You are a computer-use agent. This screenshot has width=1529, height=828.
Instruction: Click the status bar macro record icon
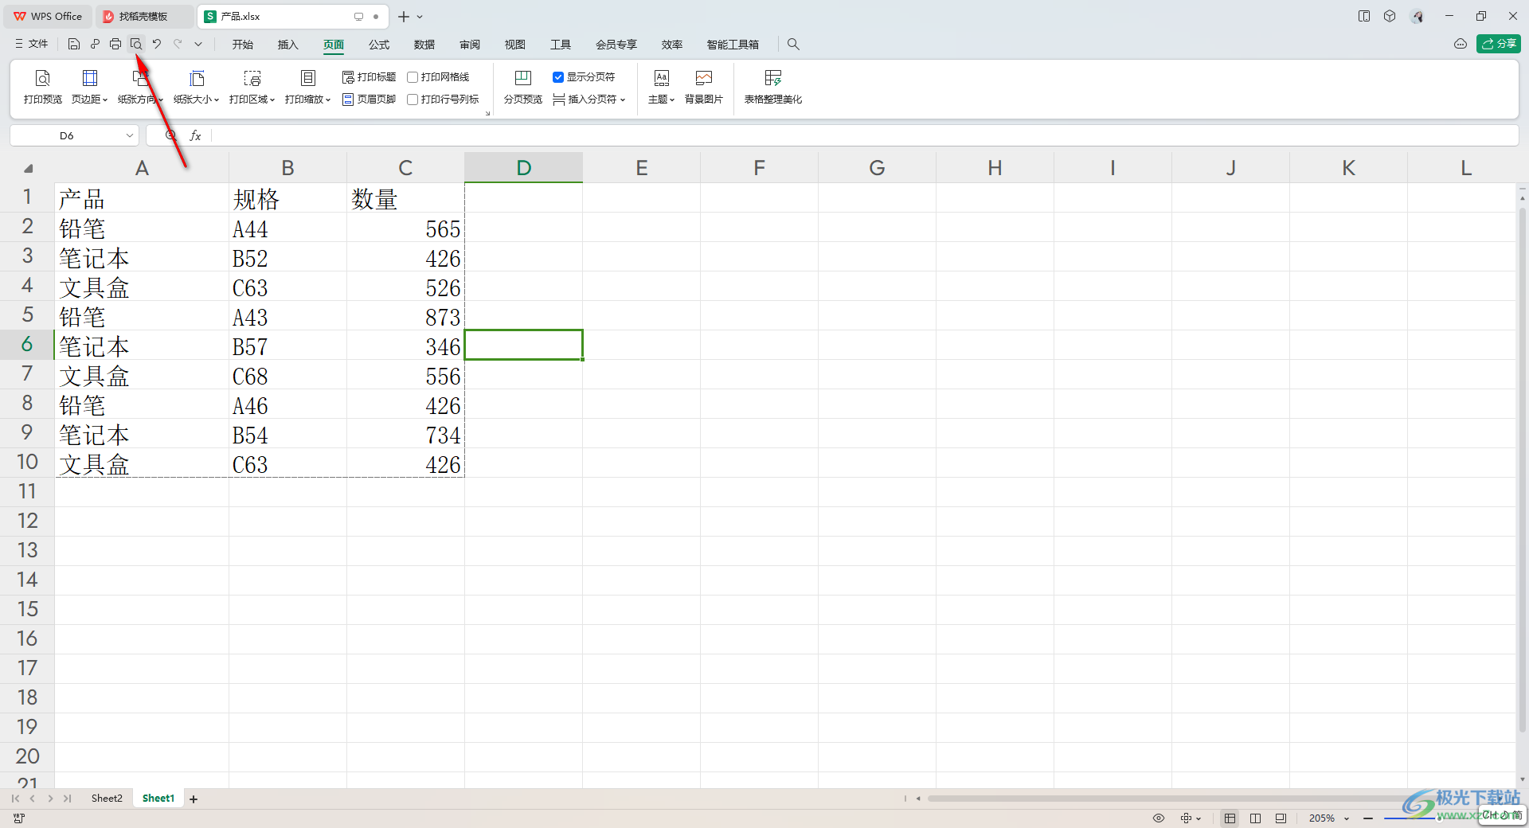pos(19,818)
